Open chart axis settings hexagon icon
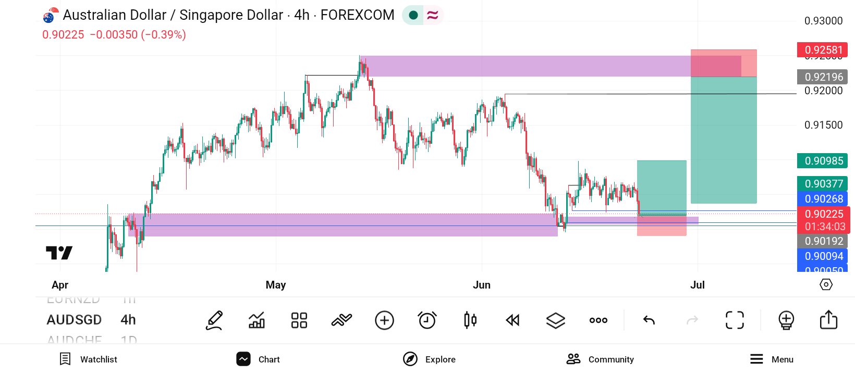This screenshot has width=855, height=375. click(x=826, y=284)
